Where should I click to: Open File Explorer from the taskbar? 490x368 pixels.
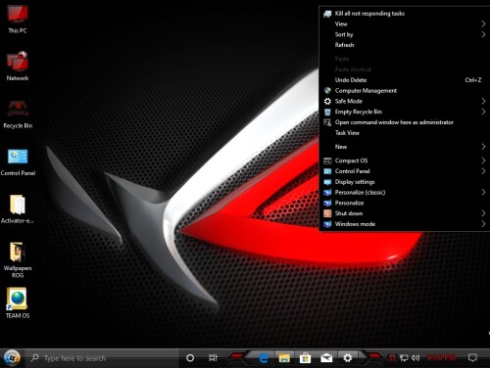click(x=284, y=358)
